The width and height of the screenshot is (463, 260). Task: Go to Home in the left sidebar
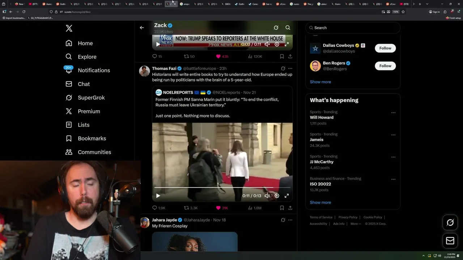coord(79,43)
